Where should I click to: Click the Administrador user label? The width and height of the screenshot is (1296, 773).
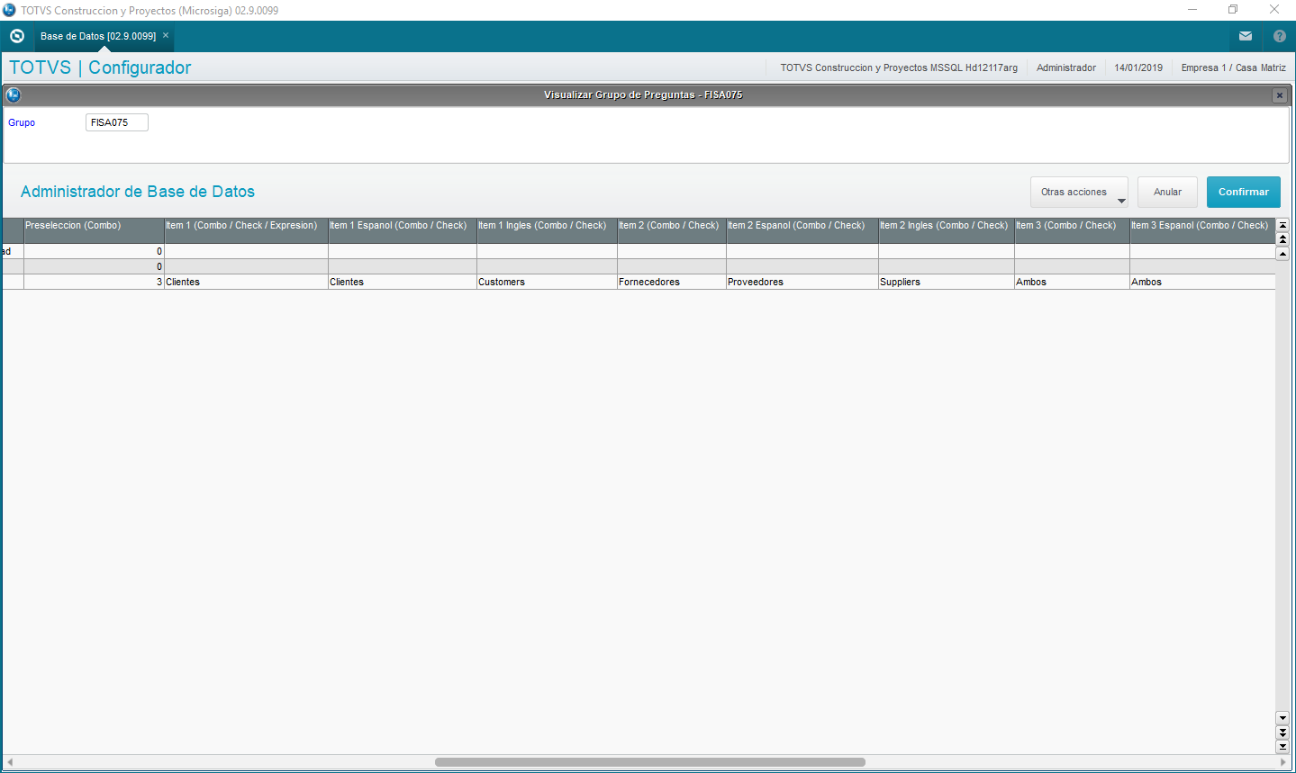point(1066,67)
